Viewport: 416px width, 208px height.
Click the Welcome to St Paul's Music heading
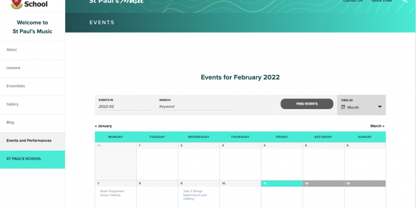click(33, 27)
